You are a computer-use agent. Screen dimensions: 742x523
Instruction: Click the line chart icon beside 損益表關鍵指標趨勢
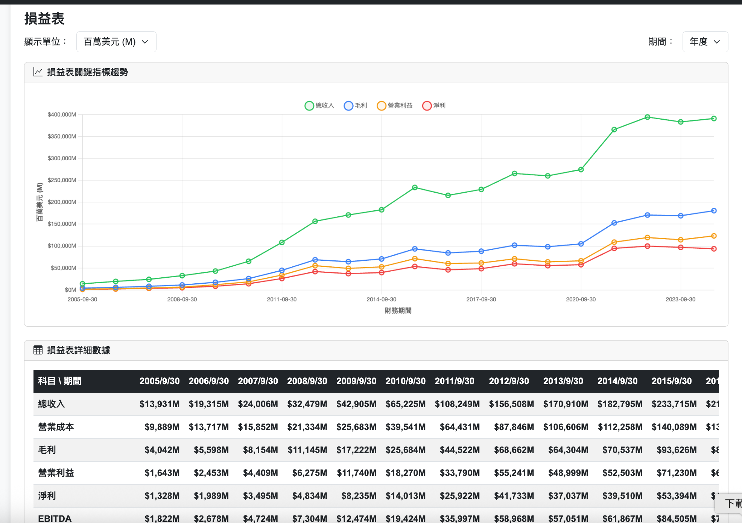coord(38,72)
